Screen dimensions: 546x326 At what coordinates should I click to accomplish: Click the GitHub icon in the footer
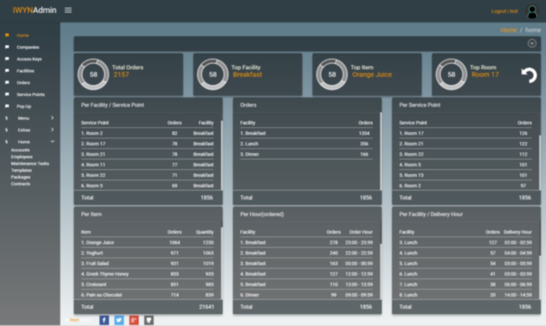coord(149,320)
